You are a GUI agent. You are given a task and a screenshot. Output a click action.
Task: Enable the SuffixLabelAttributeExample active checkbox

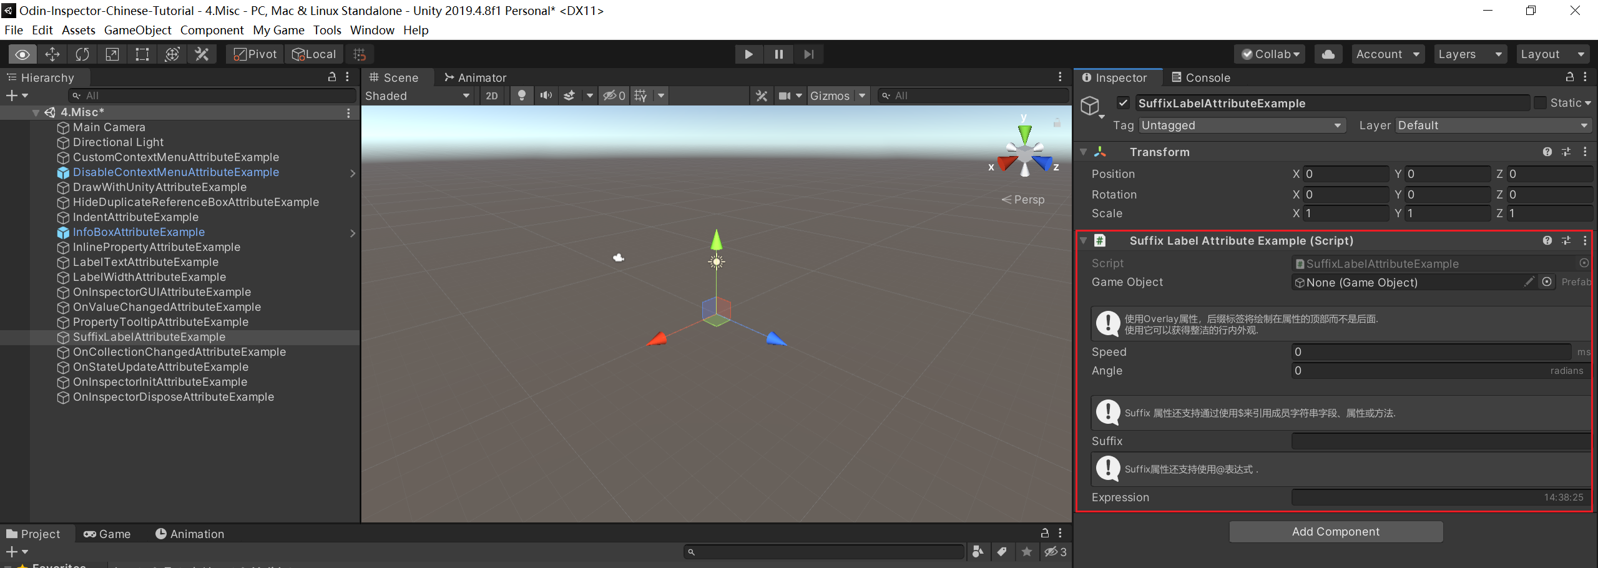click(1123, 103)
